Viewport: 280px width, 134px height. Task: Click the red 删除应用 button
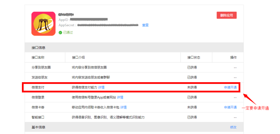227,15
